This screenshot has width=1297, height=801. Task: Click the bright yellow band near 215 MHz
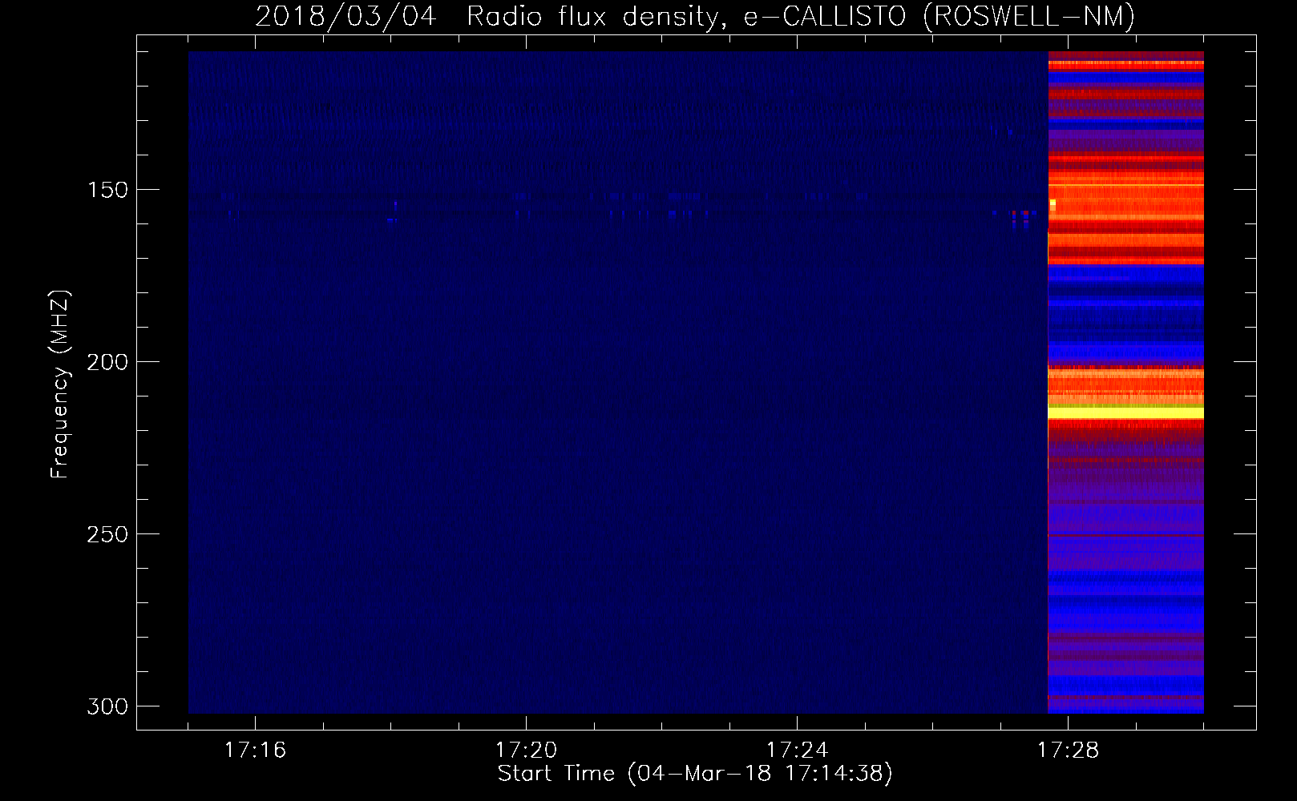1125,413
